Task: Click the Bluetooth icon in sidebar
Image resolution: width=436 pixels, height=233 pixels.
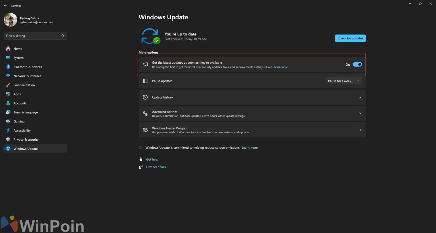Action: point(8,67)
